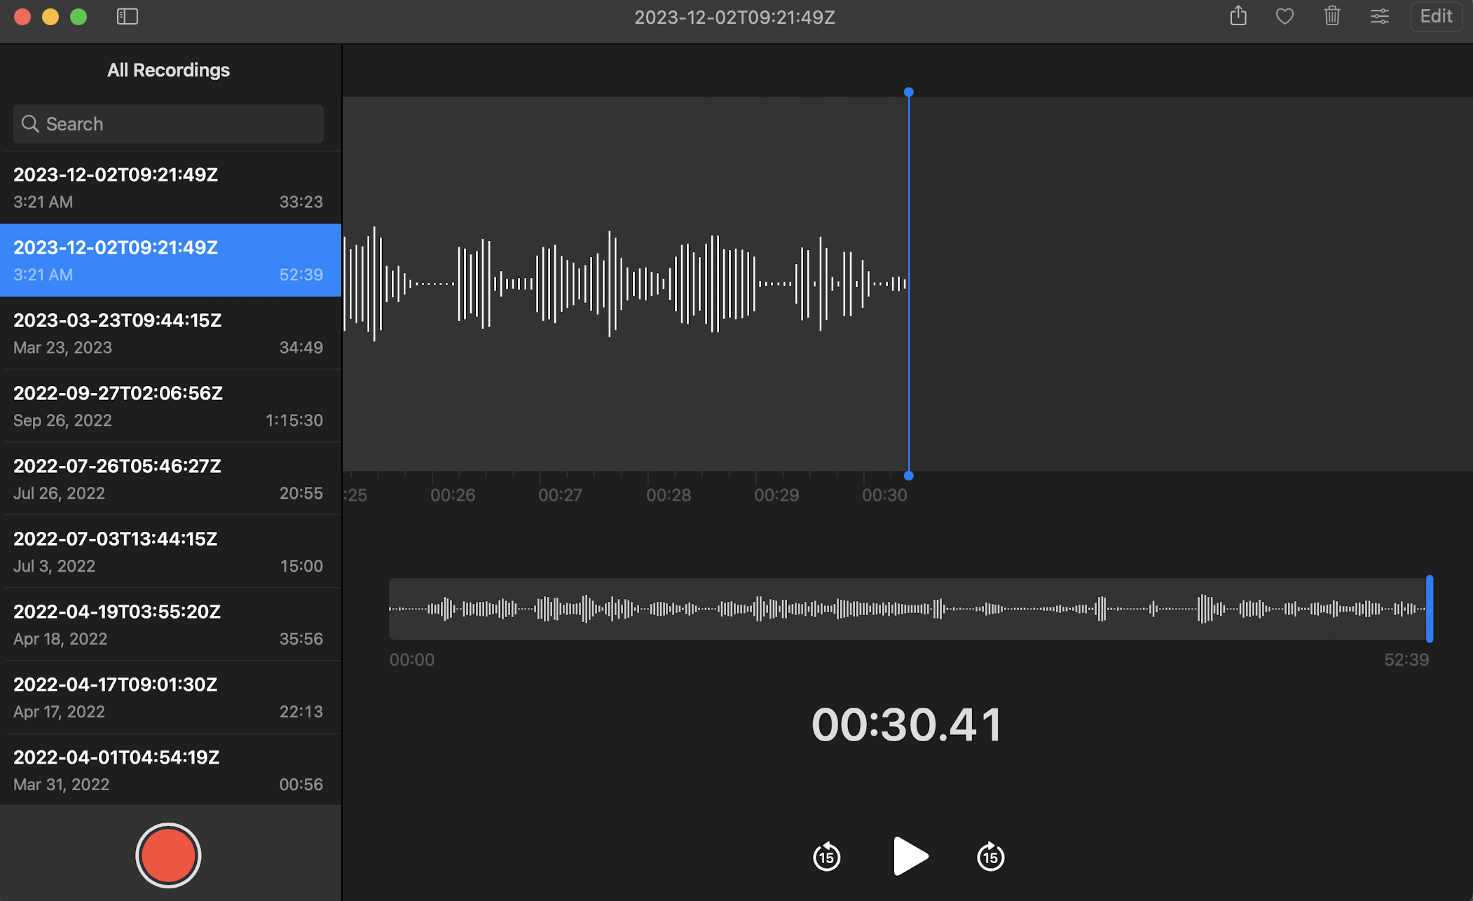Share the current recording
This screenshot has height=901, width=1473.
(x=1238, y=16)
